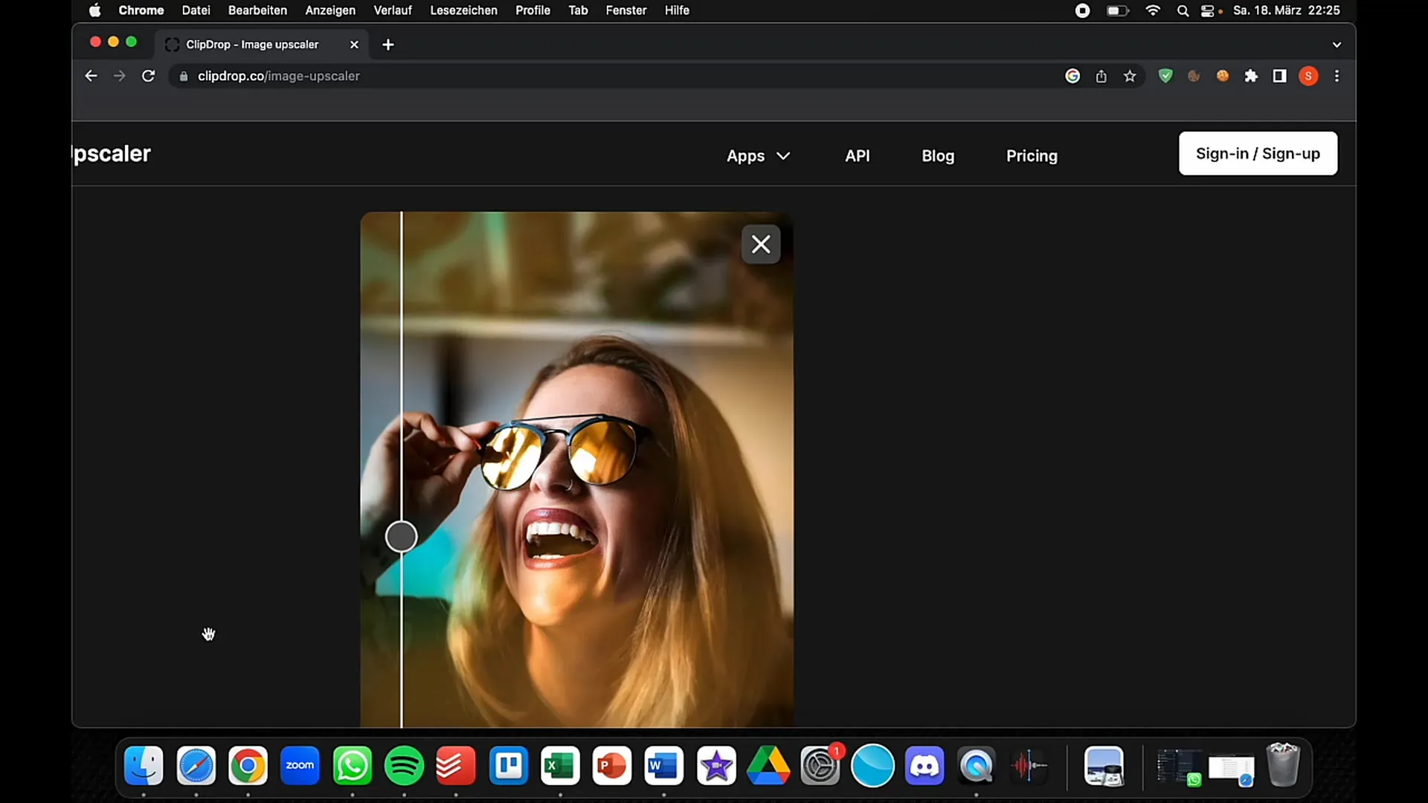Open Chrome's three-dot menu
Screen dimensions: 1428x803
point(1337,76)
